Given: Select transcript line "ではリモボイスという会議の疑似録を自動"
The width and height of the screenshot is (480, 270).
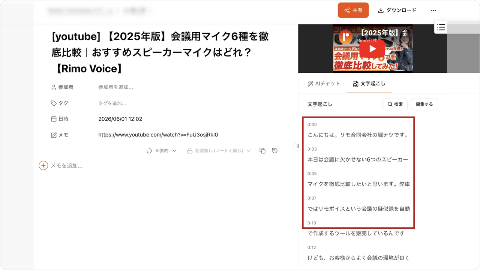Looking at the screenshot, I should [x=359, y=208].
